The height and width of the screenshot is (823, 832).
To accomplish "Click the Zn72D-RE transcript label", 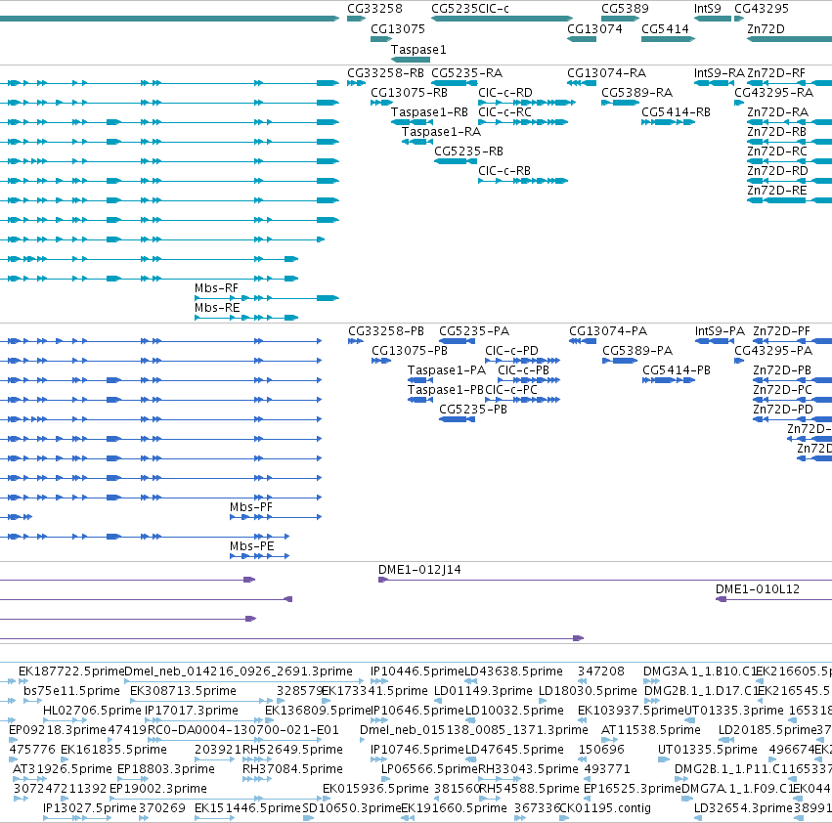I will [777, 191].
